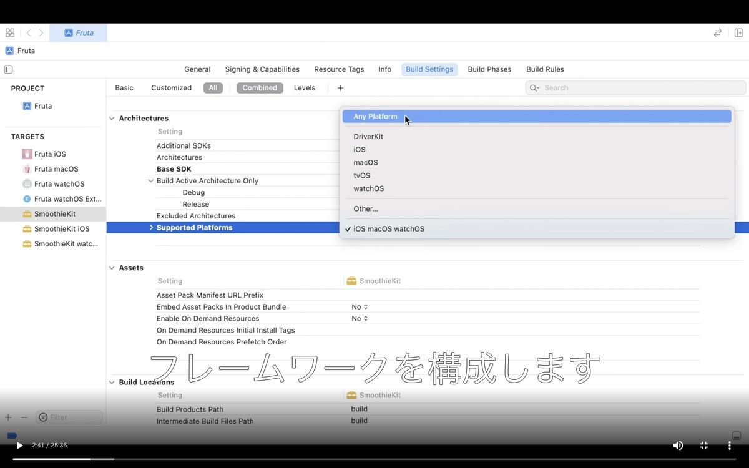
Task: Click the Build Products Path value build
Action: [359, 409]
